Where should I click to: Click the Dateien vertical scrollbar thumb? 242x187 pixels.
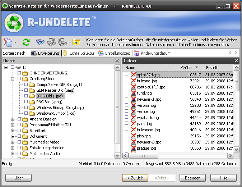click(237, 81)
